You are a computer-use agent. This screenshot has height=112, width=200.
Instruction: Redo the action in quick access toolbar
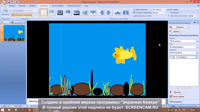[x=17, y=2]
